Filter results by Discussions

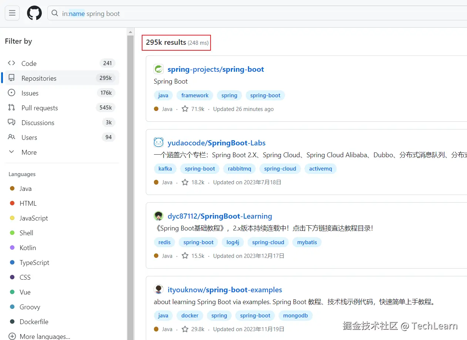tap(62, 122)
